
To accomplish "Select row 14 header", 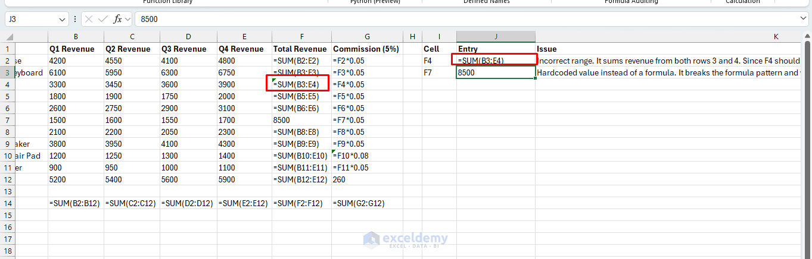I will [8, 203].
